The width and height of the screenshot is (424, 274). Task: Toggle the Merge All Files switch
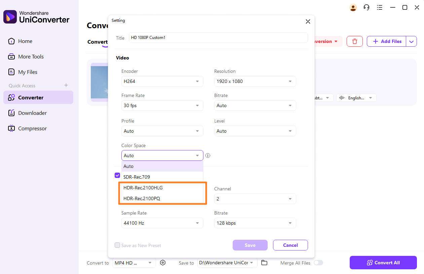click(x=318, y=263)
